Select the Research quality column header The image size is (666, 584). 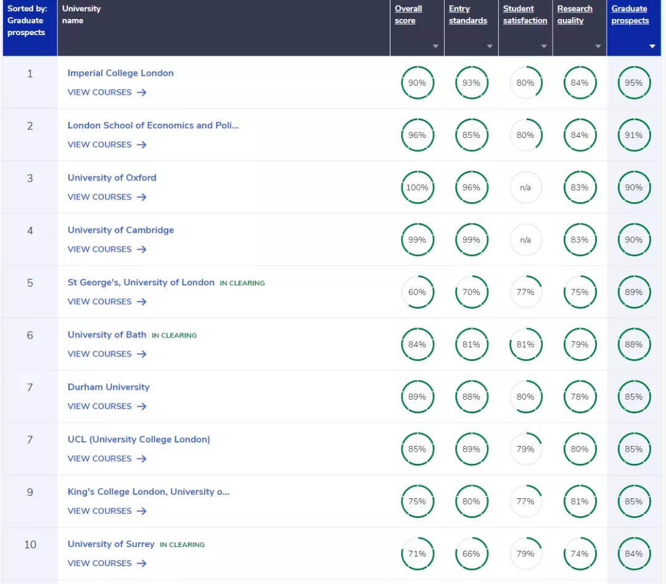(575, 14)
